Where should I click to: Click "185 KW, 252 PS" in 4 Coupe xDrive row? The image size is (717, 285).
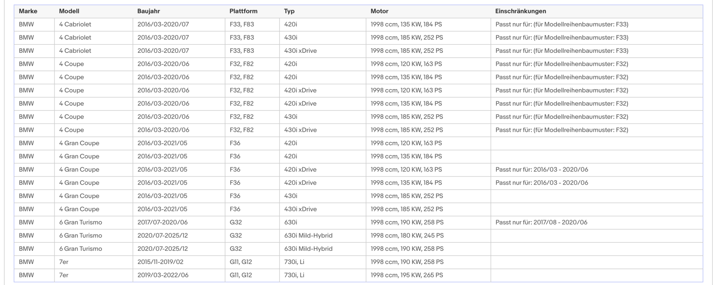(422, 130)
